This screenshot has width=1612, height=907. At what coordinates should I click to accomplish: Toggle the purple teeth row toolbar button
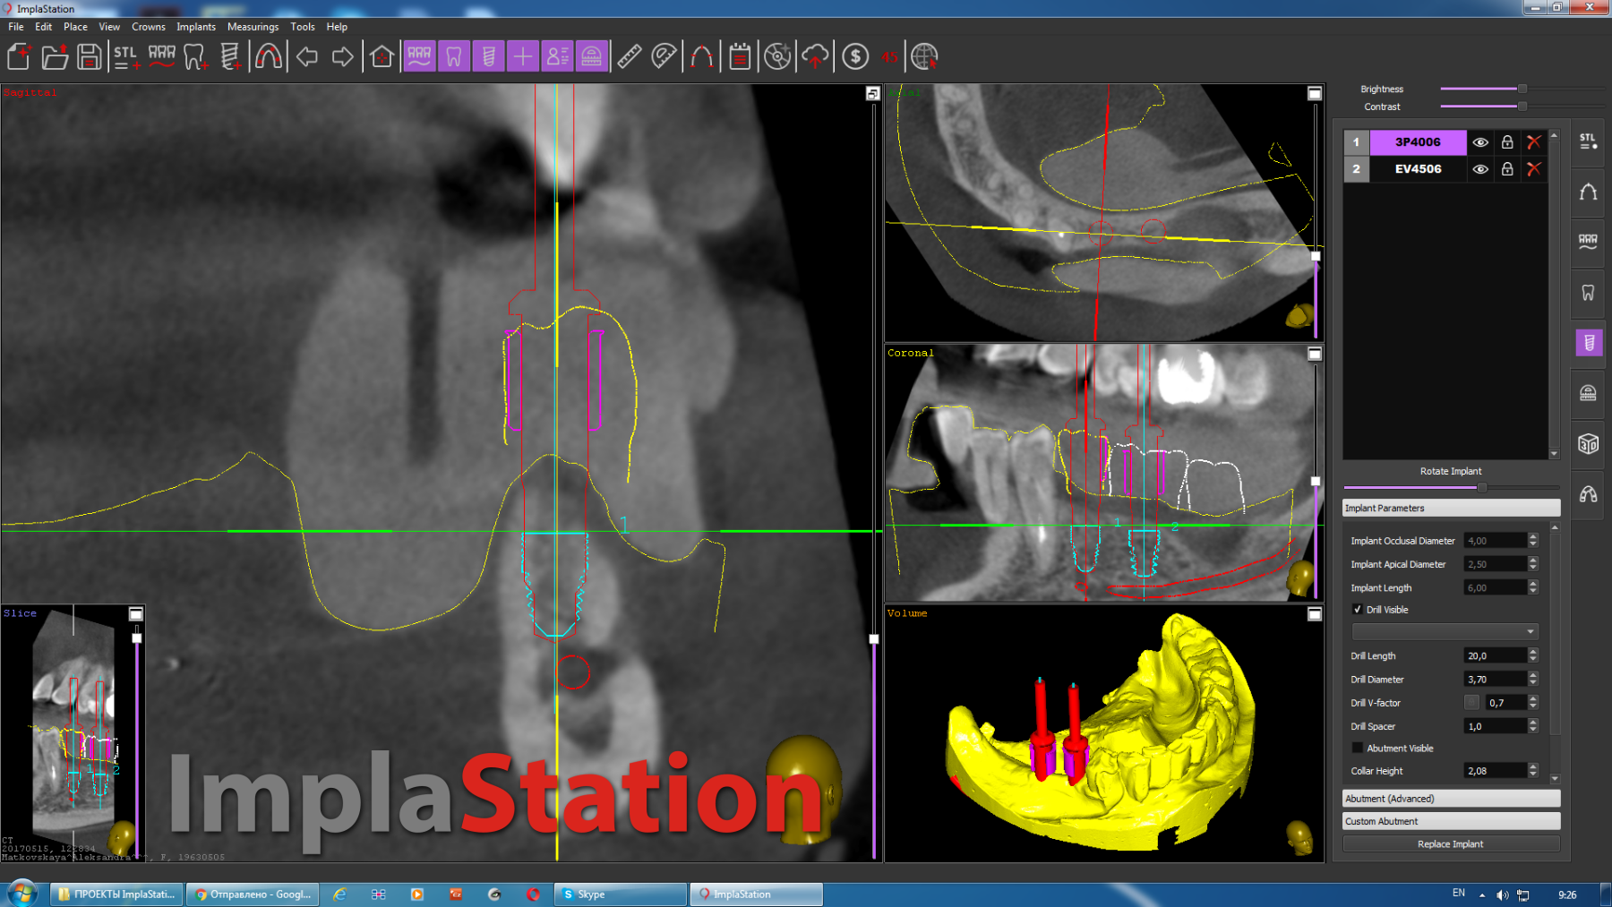(419, 56)
